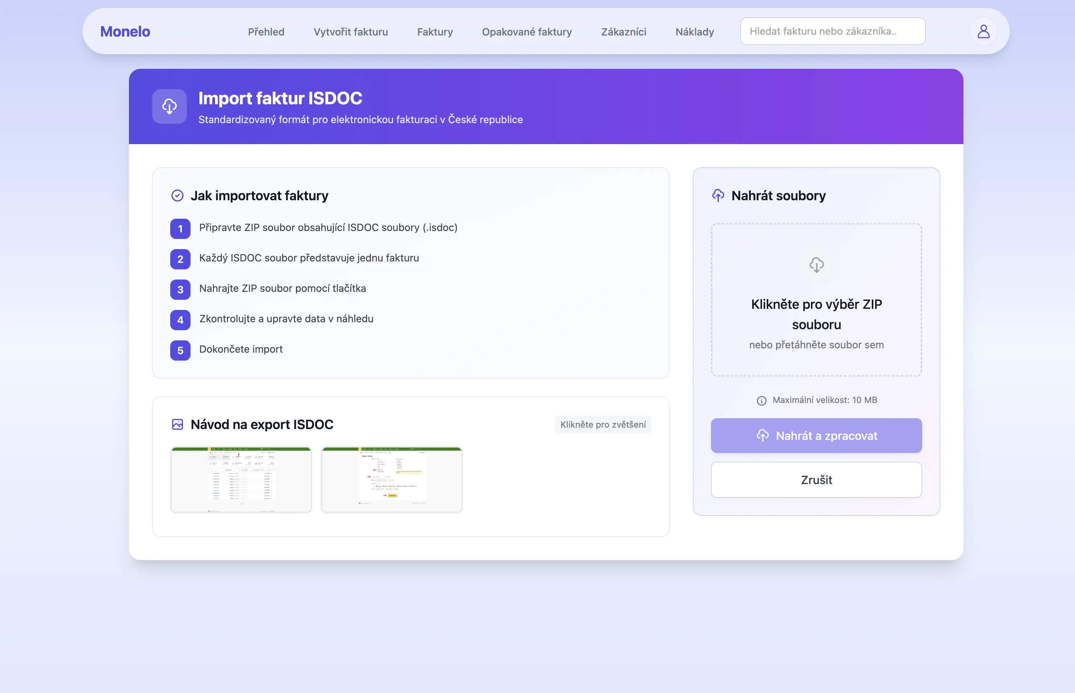Enlarge the second ISDOC export guide thumbnail

click(392, 479)
